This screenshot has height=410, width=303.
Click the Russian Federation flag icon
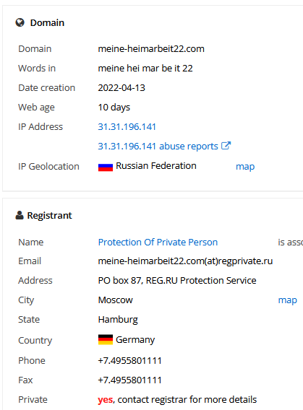pyautogui.click(x=106, y=167)
